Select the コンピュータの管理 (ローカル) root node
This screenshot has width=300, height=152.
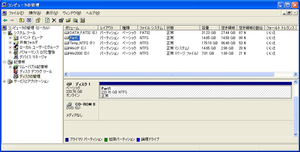pos(29,28)
